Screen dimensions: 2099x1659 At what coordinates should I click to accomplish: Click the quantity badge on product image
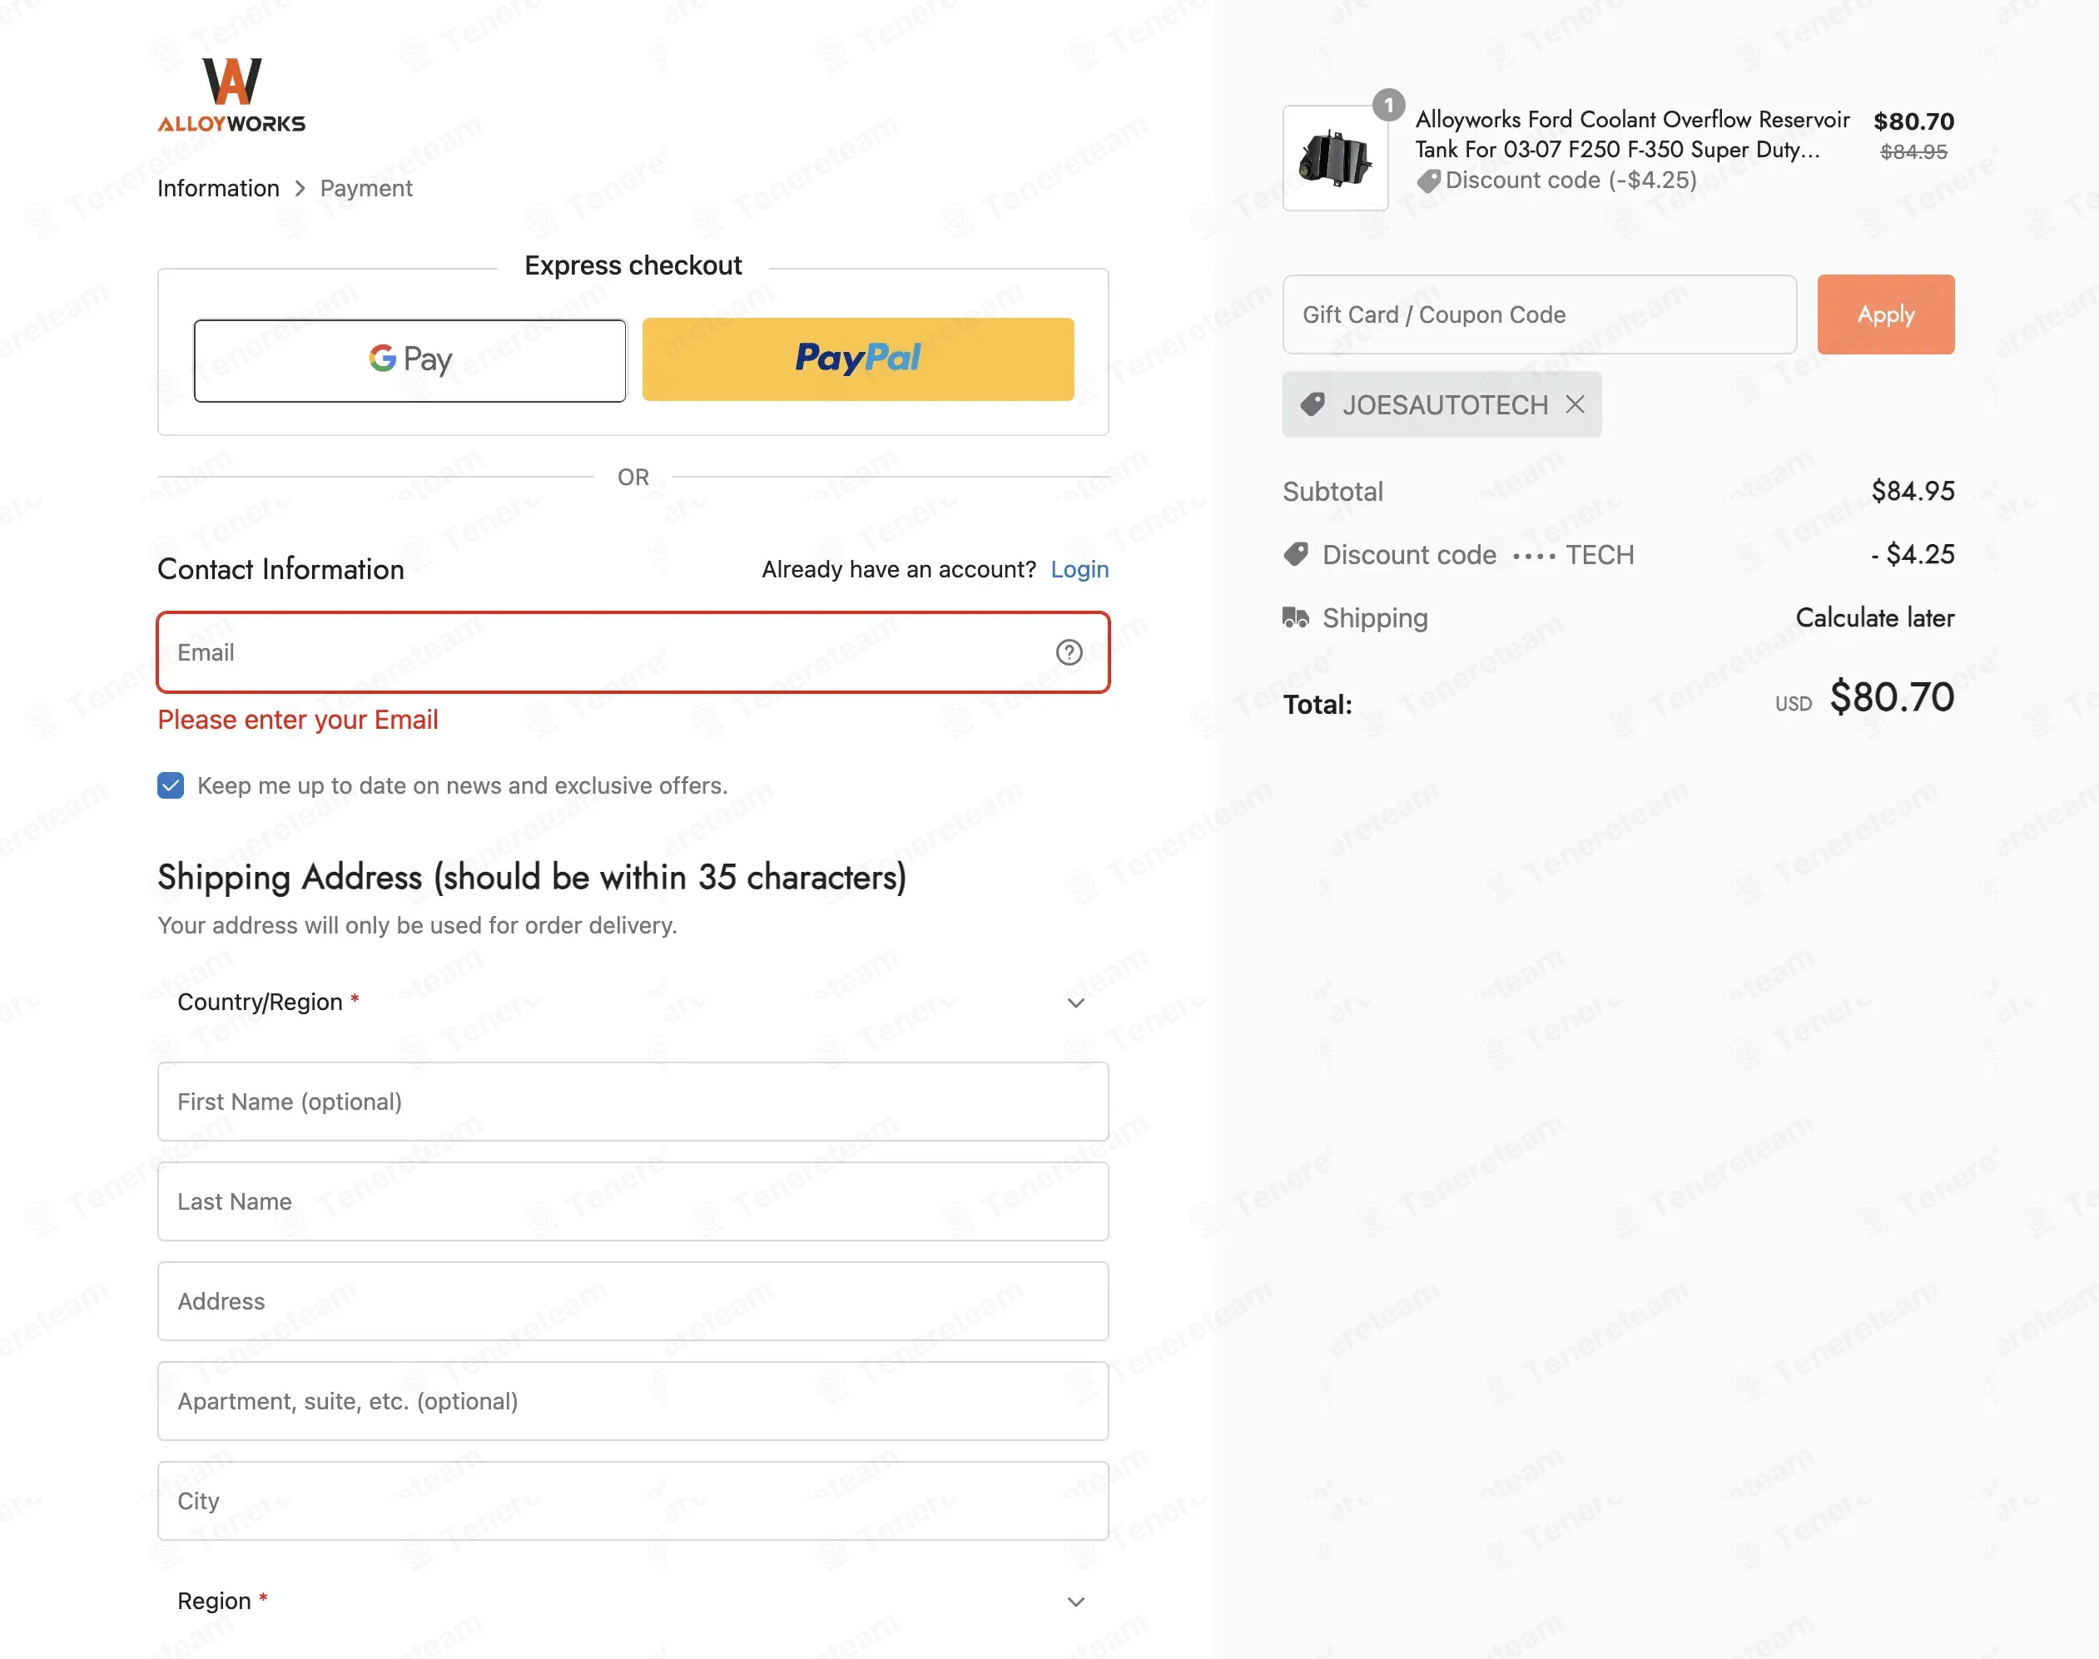(1388, 105)
